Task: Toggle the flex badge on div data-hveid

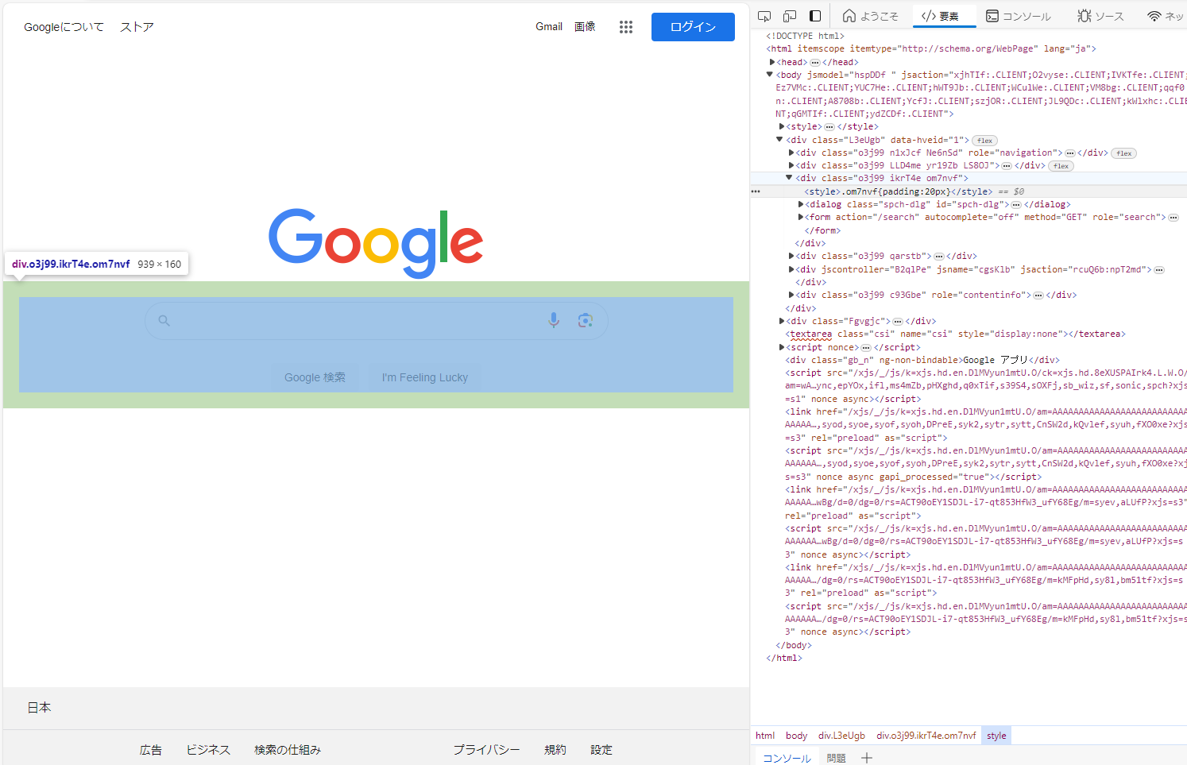Action: [984, 140]
